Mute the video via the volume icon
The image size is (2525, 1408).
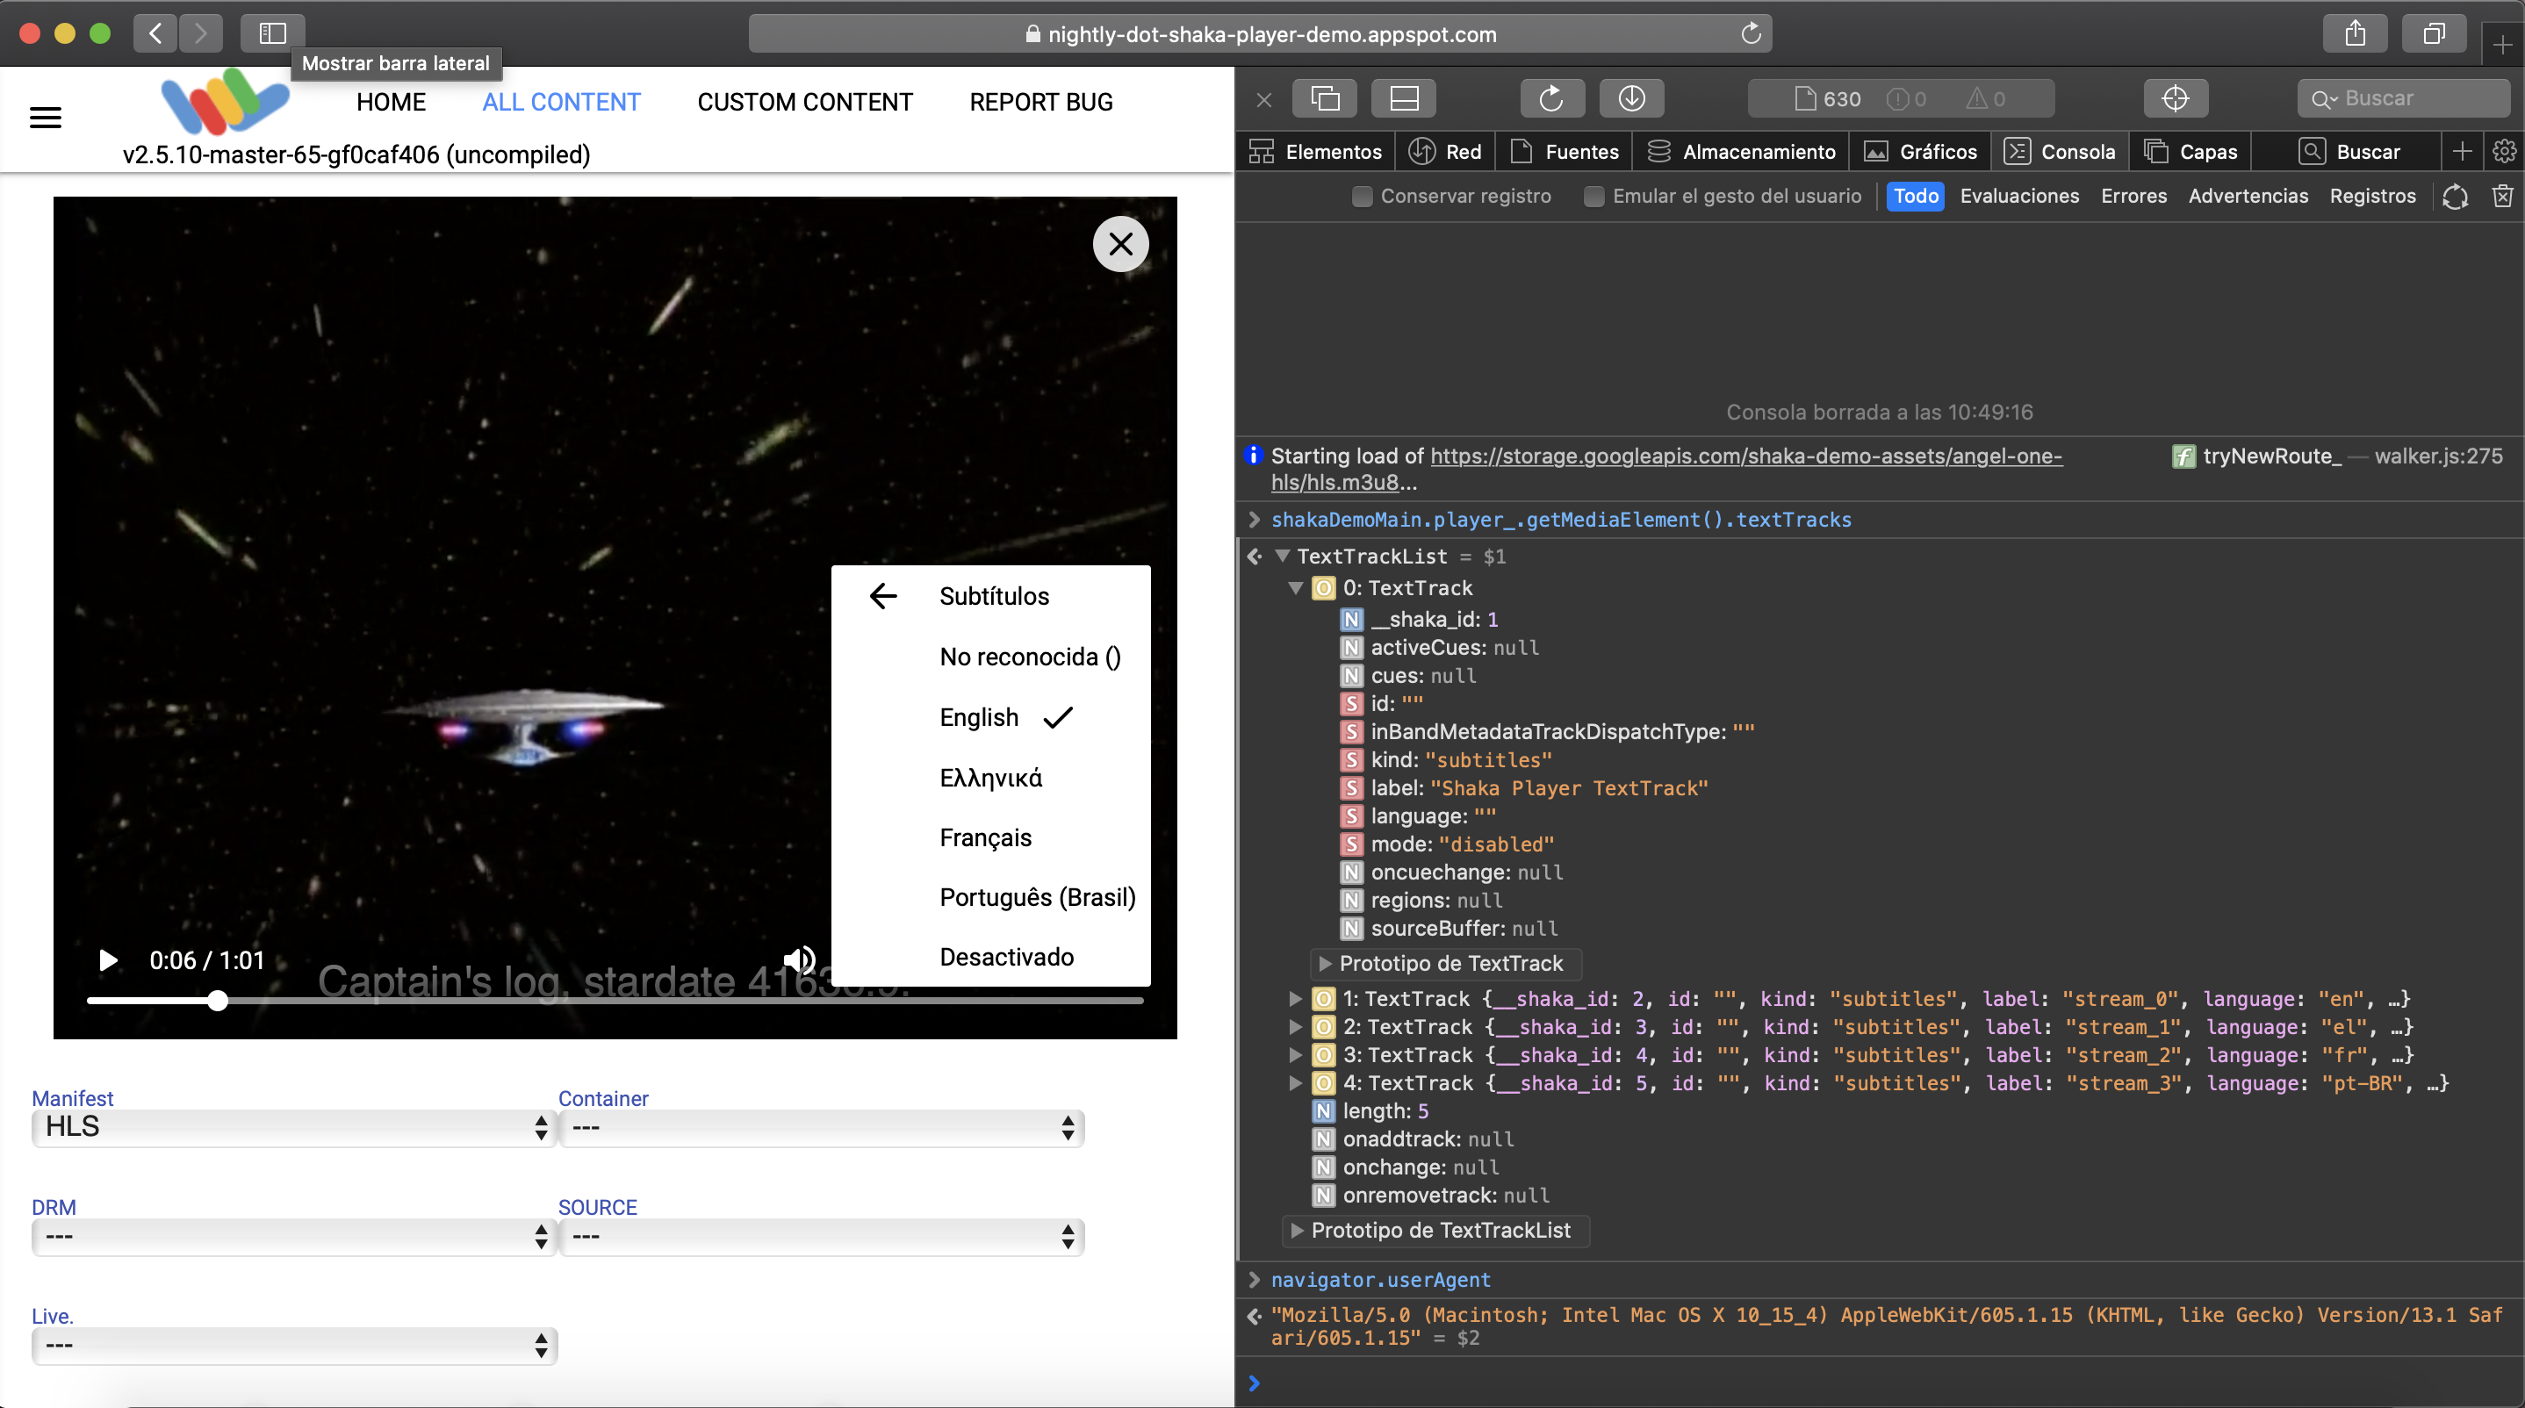799,960
